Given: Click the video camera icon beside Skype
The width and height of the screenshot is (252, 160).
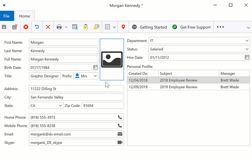Looking at the screenshot, I should [120, 143].
